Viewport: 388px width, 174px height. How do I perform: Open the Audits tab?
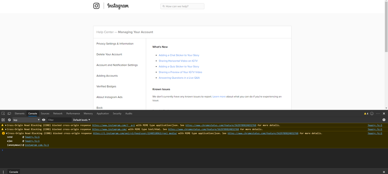(x=129, y=114)
